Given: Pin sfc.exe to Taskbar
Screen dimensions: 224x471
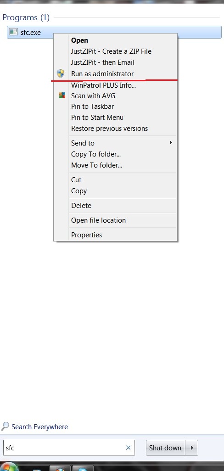Looking at the screenshot, I should [92, 107].
